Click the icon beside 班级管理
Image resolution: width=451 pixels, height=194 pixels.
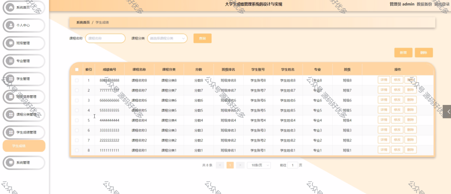click(11, 43)
